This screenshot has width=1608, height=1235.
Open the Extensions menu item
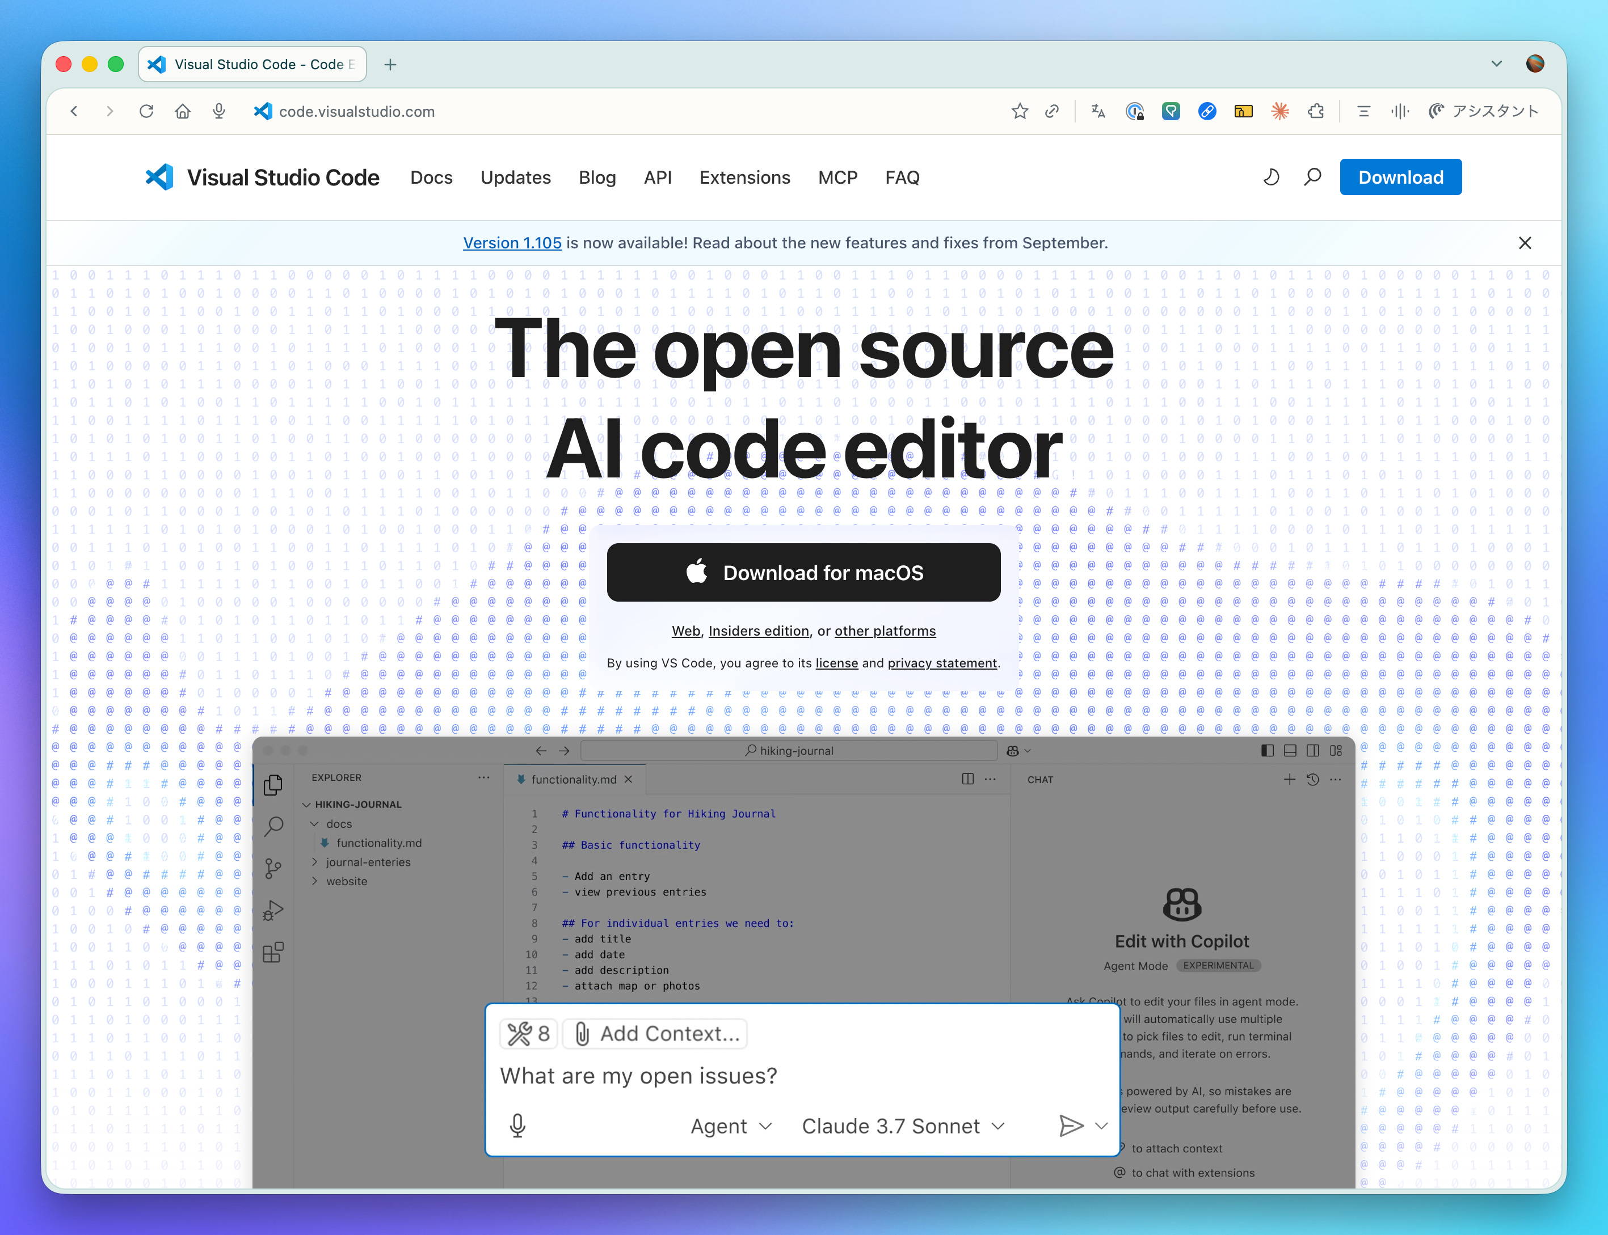point(744,177)
